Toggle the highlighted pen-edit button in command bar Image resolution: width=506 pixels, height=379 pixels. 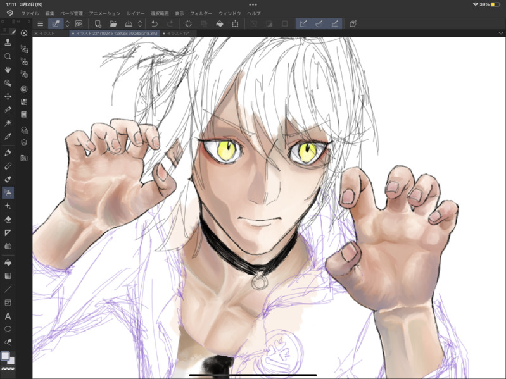56,24
